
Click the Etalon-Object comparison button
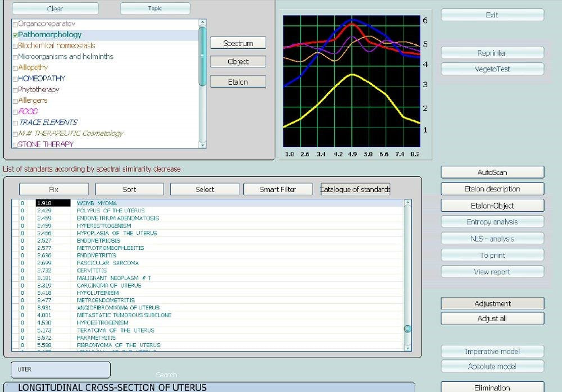point(492,205)
